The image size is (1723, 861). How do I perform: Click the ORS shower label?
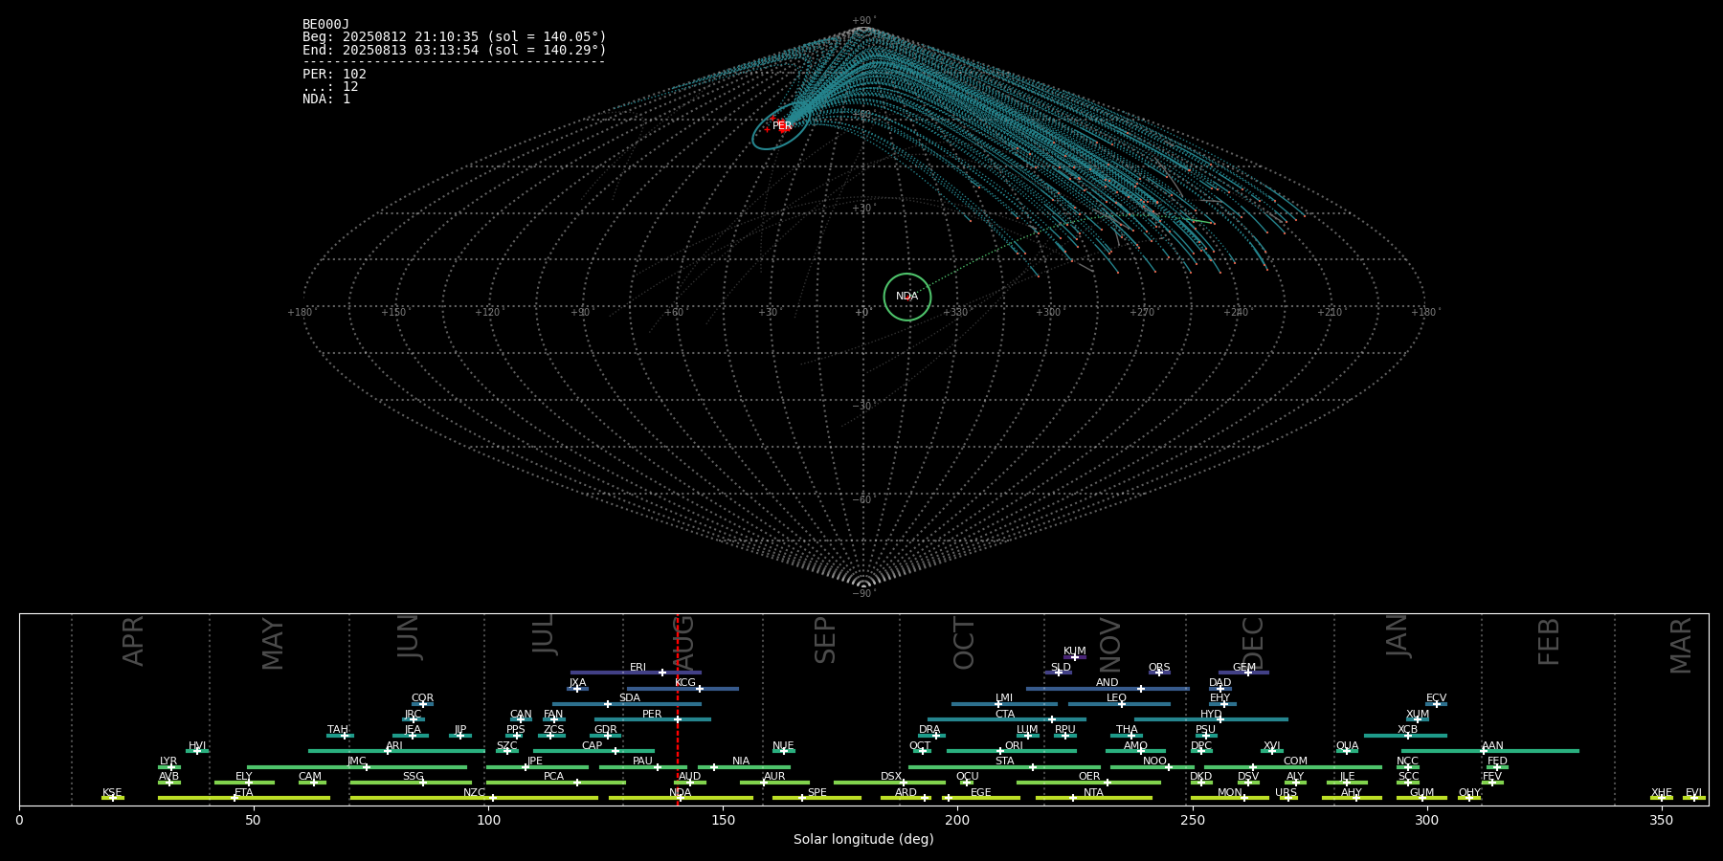click(1159, 668)
